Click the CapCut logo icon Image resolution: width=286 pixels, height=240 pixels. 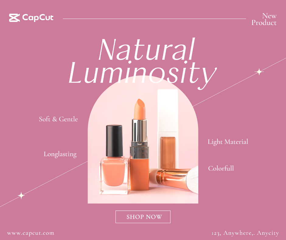tap(14, 18)
